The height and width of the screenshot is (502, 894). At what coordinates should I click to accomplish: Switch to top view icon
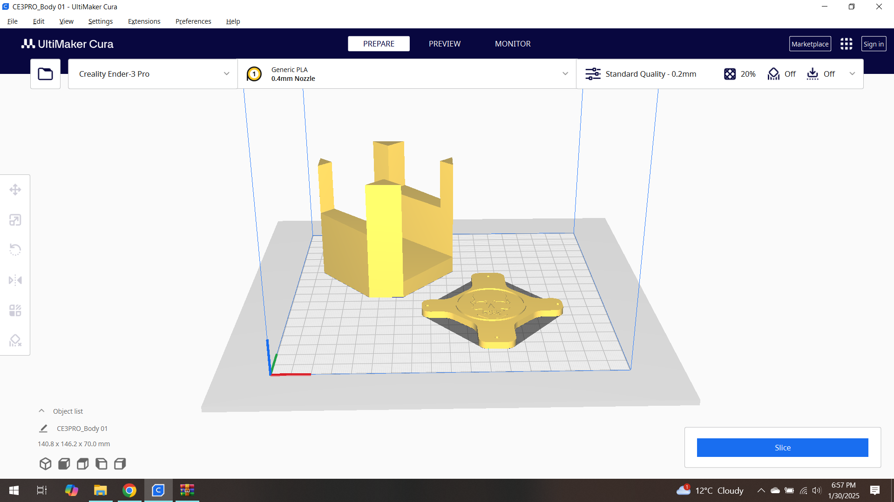click(82, 463)
